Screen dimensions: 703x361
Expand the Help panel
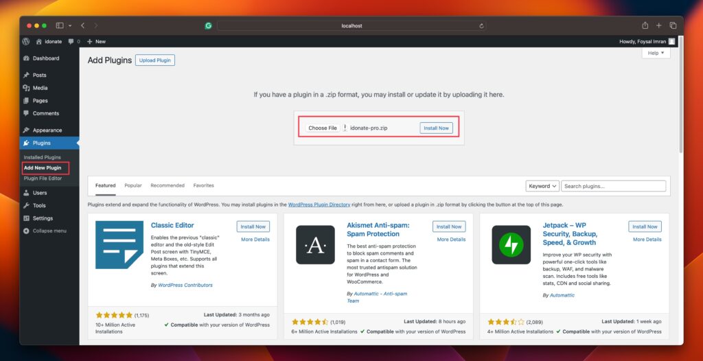pyautogui.click(x=656, y=53)
